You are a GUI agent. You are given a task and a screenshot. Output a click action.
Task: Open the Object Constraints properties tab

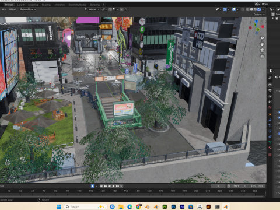click(270, 137)
